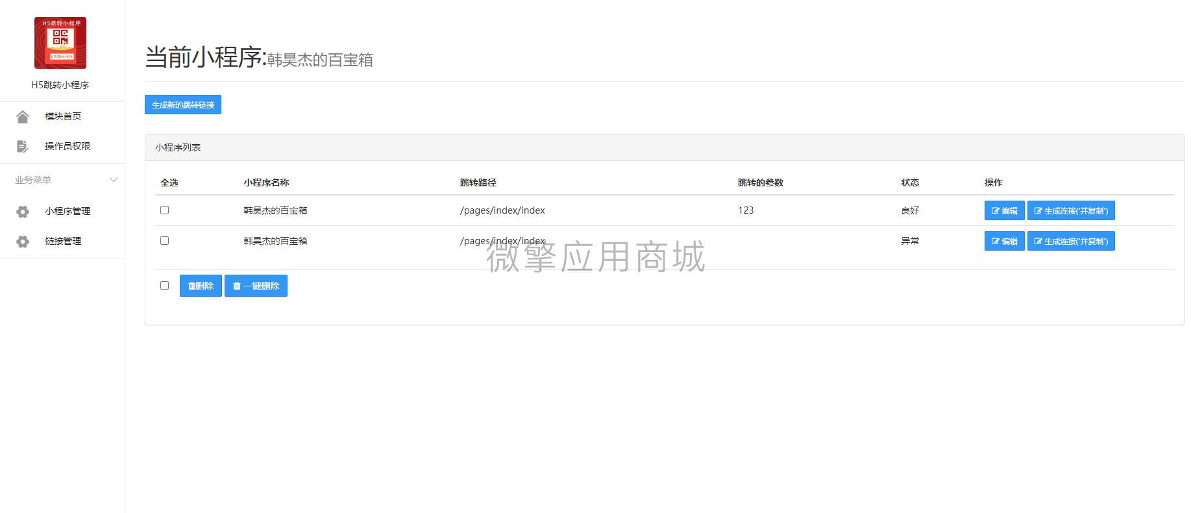Viewport: 1191px width, 513px height.
Task: Click the 业务菜单 section label
Action: [x=33, y=180]
